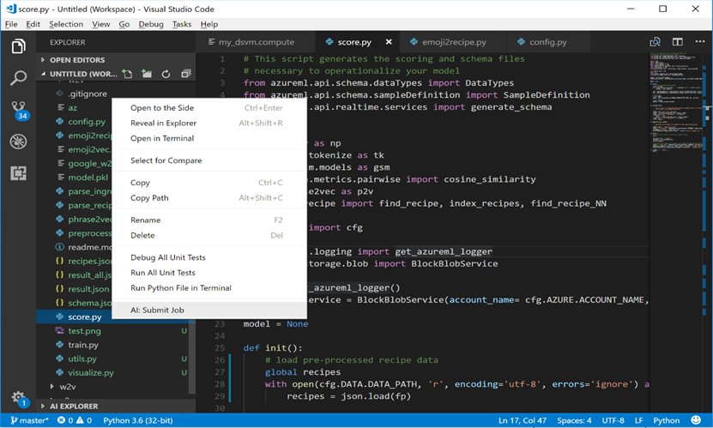Choose Open in Terminal
Screen dimensions: 713x428
209,139
